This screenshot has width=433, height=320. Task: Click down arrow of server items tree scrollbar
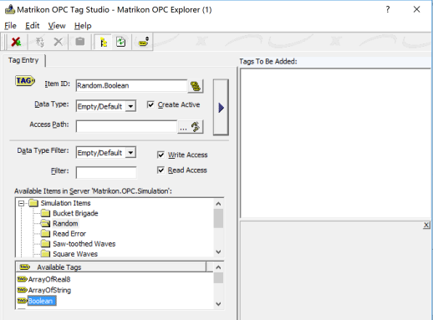click(x=218, y=251)
